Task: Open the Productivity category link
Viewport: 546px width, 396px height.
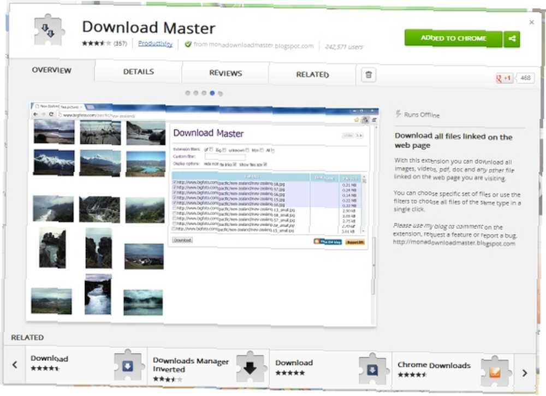Action: [x=155, y=44]
